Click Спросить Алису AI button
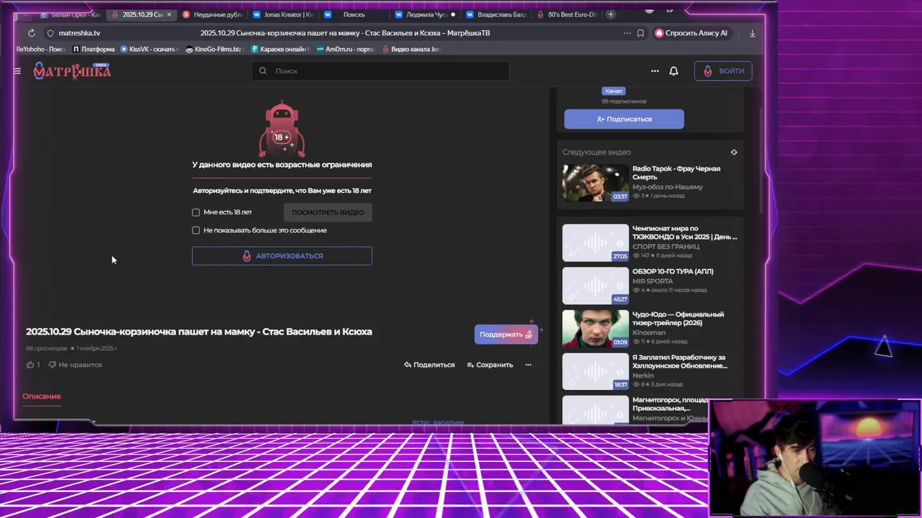922x518 pixels. pos(691,33)
